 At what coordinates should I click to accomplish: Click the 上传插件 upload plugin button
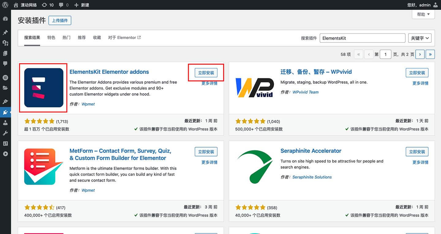coord(60,21)
